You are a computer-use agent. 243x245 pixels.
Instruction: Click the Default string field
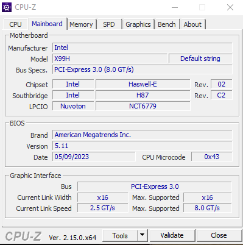(x=200, y=59)
